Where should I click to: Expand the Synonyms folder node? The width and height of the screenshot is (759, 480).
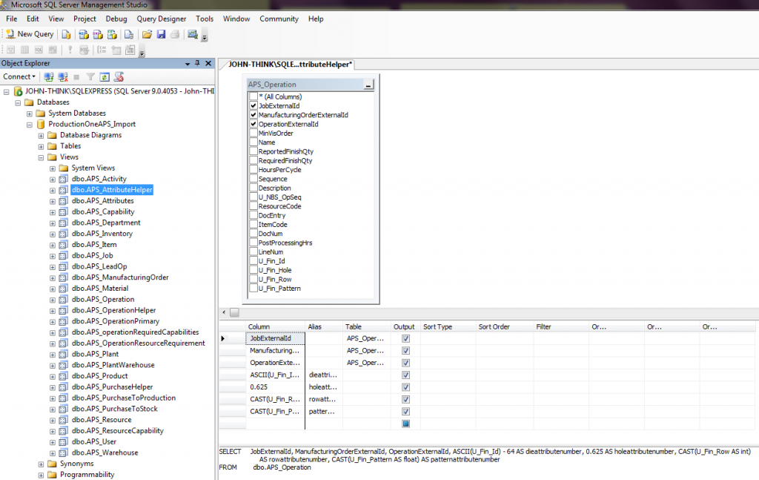coord(42,464)
